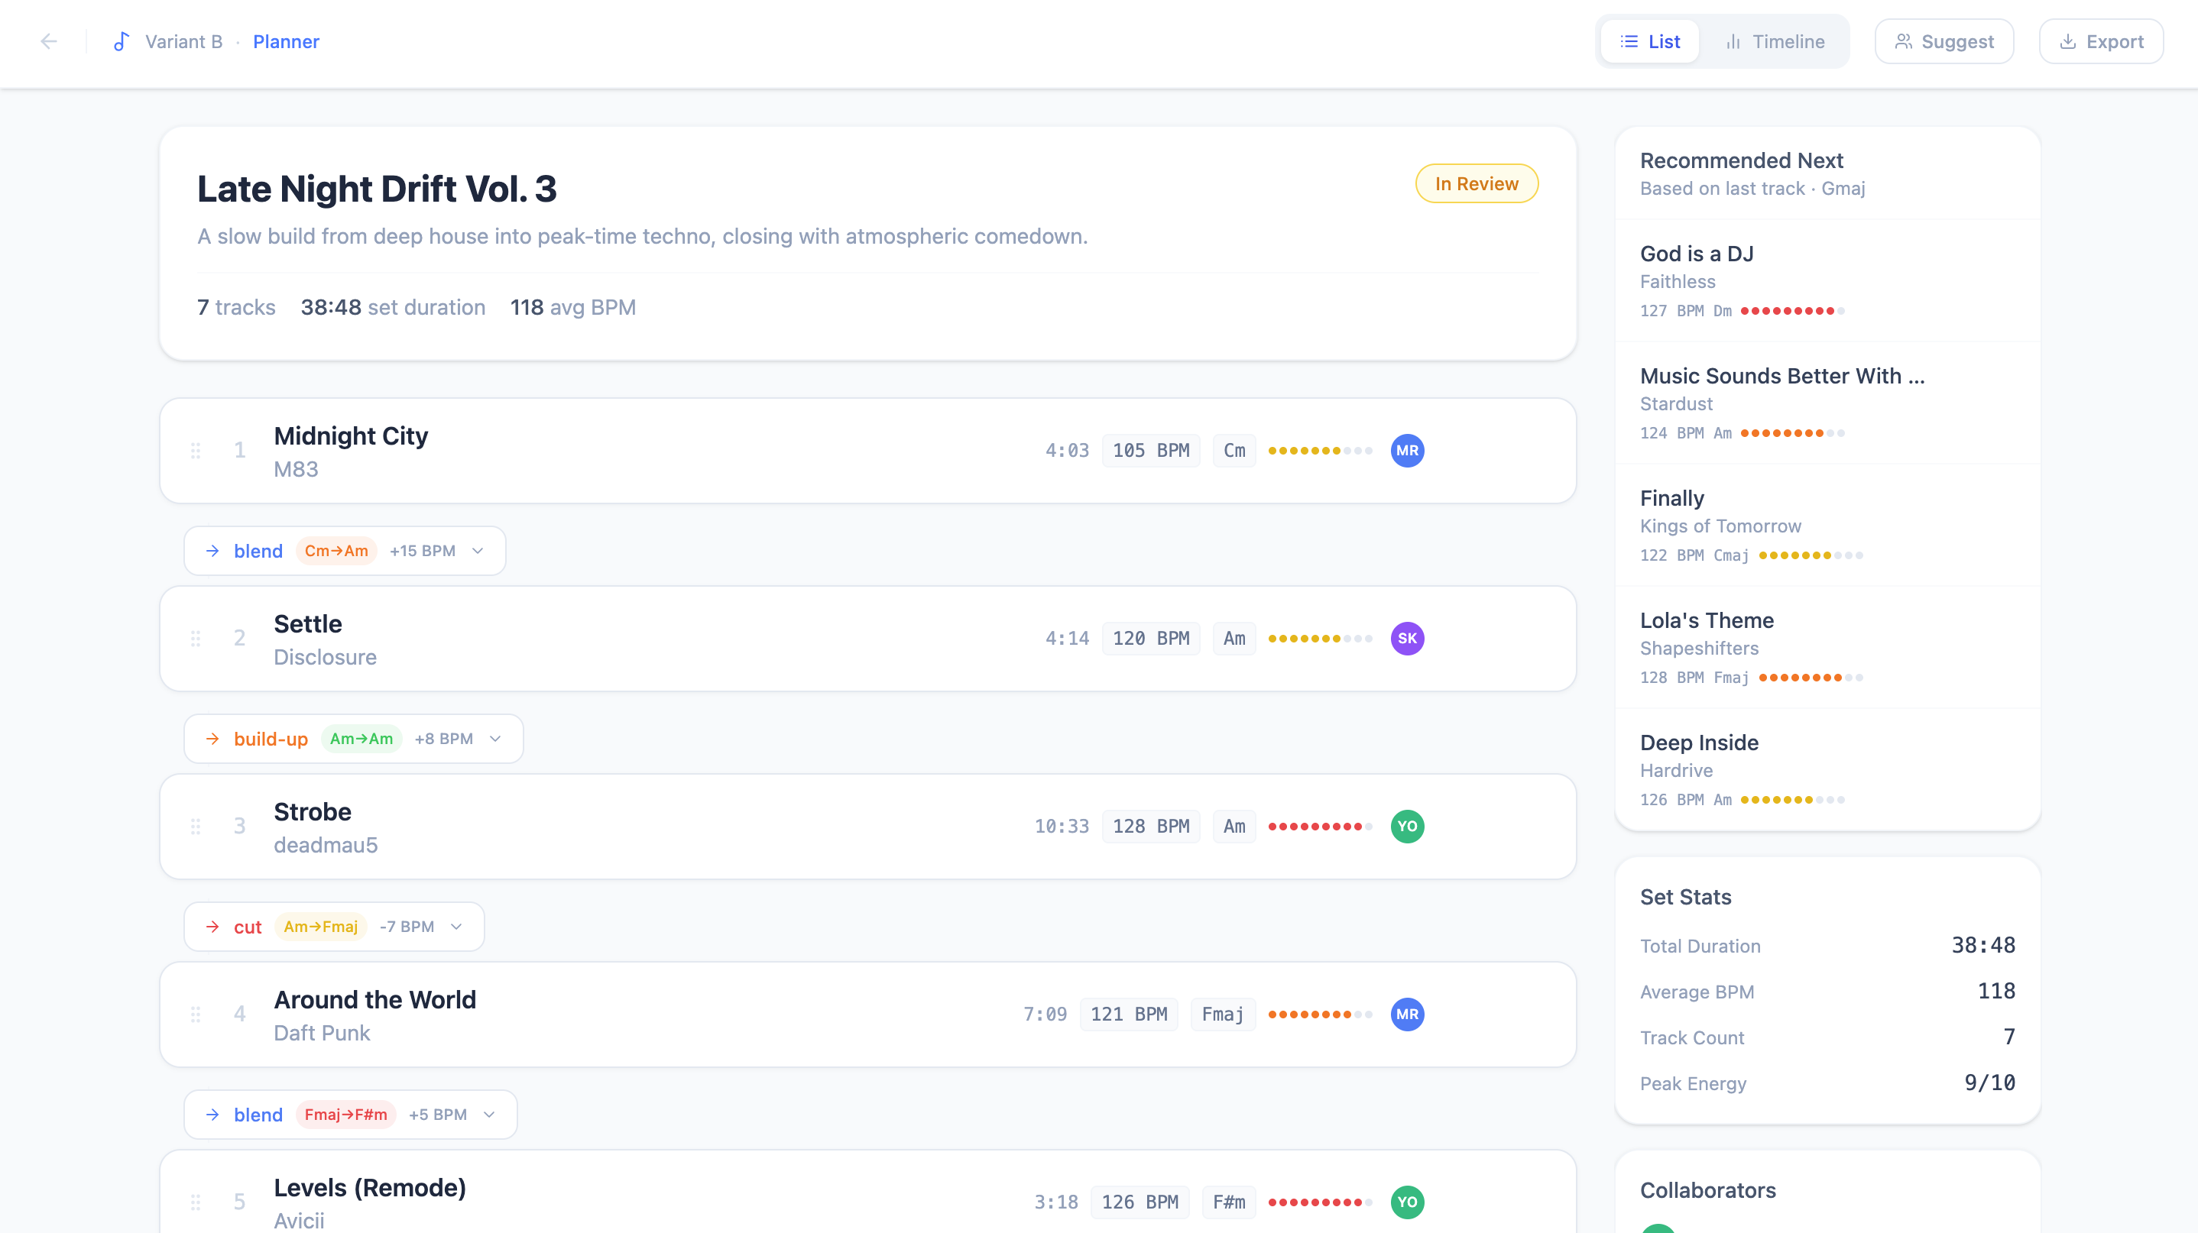Screen dimensions: 2198x1233
Task: Click the SK avatar on Settle
Action: pos(1407,638)
